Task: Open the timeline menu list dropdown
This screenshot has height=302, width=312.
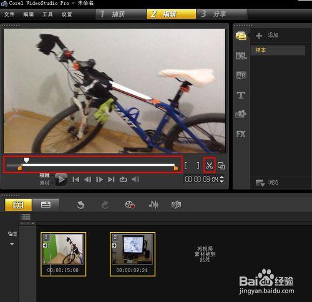Action: click(26, 217)
